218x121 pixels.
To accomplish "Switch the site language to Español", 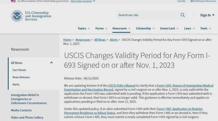I will 181,1.
